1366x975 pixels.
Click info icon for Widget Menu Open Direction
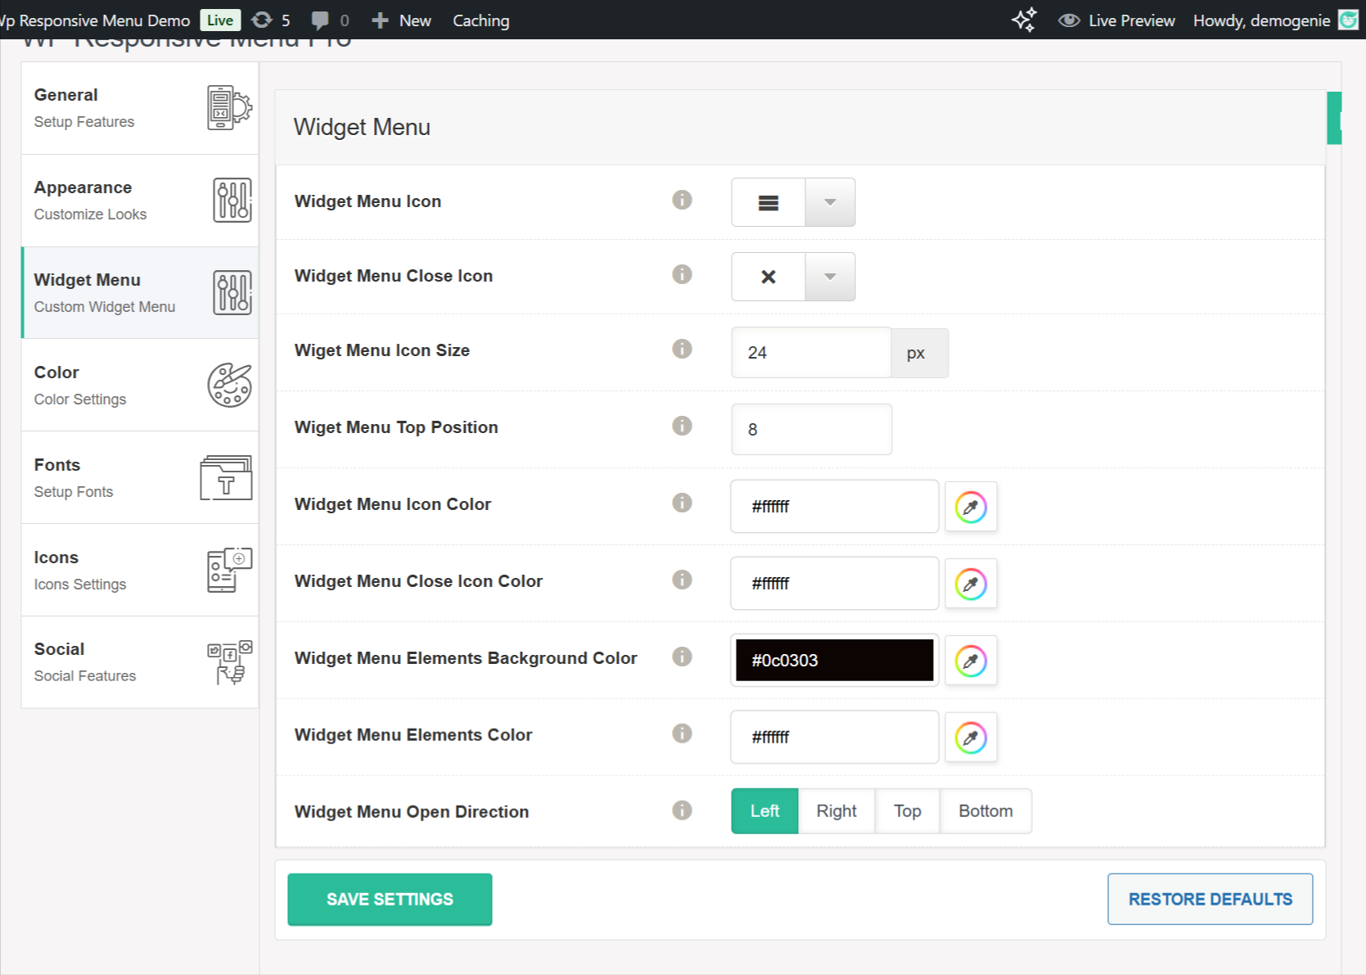[x=682, y=810]
